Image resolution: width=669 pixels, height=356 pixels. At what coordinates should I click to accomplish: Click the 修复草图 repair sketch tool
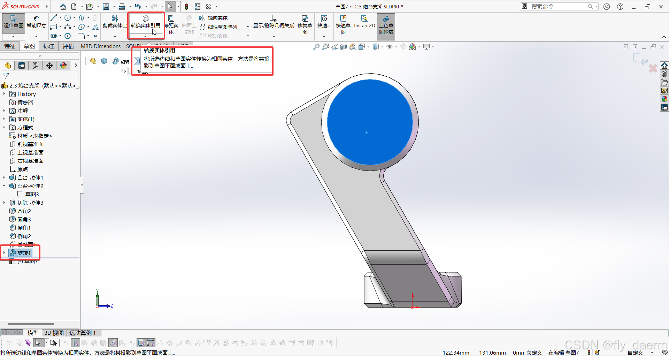coord(305,25)
